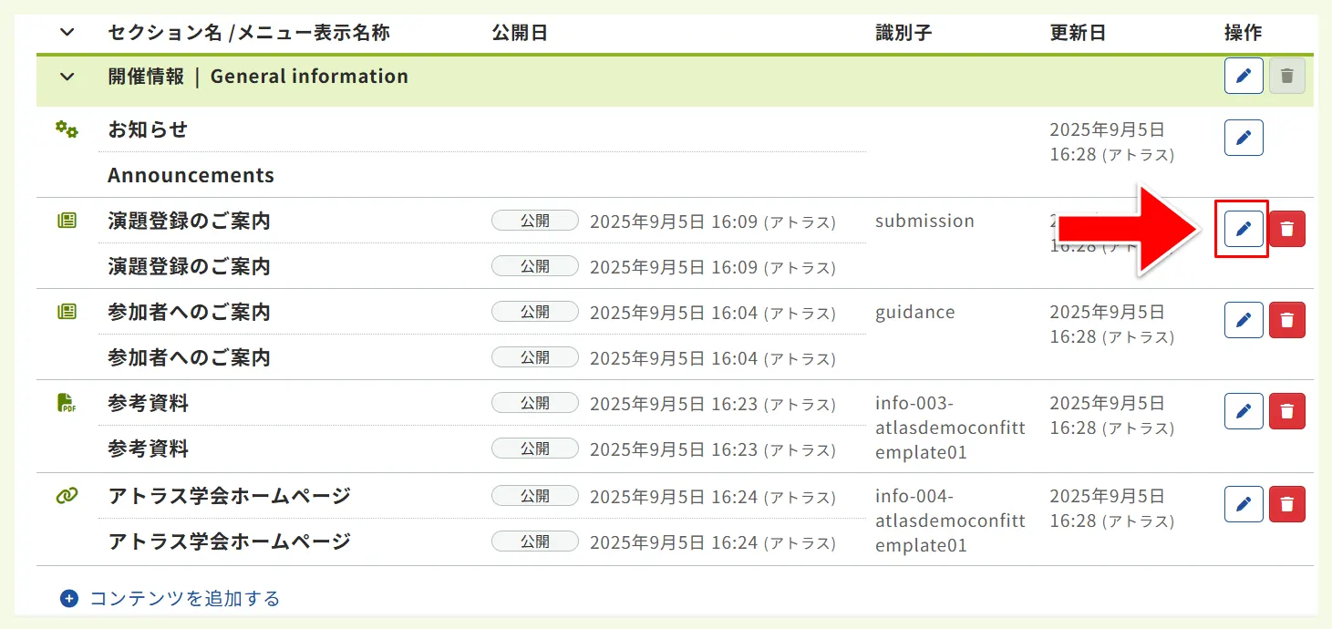Click the 更新日 column header
This screenshot has height=629, width=1332.
tap(1077, 32)
